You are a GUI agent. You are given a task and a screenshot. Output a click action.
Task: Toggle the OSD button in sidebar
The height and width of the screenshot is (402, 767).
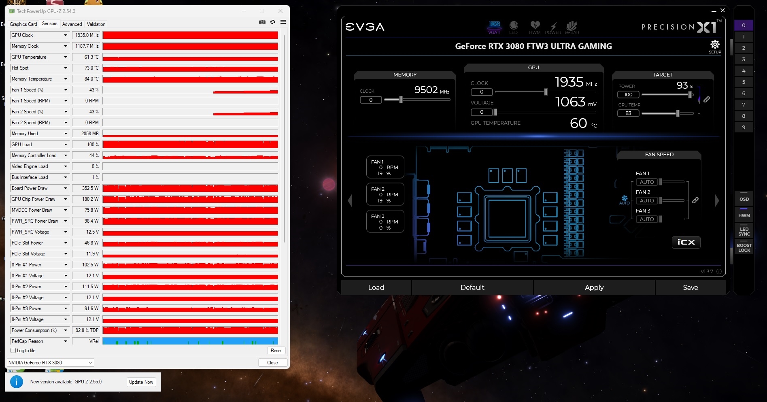pos(744,199)
